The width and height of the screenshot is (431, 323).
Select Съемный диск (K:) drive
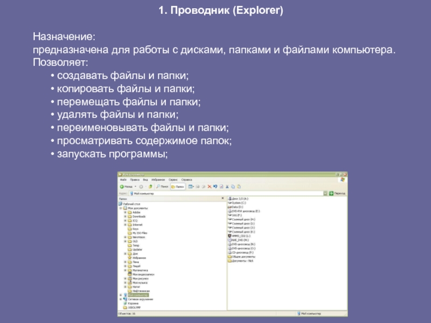pos(241,231)
